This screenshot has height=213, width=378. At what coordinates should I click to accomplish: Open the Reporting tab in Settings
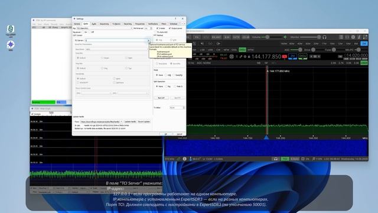(128, 24)
